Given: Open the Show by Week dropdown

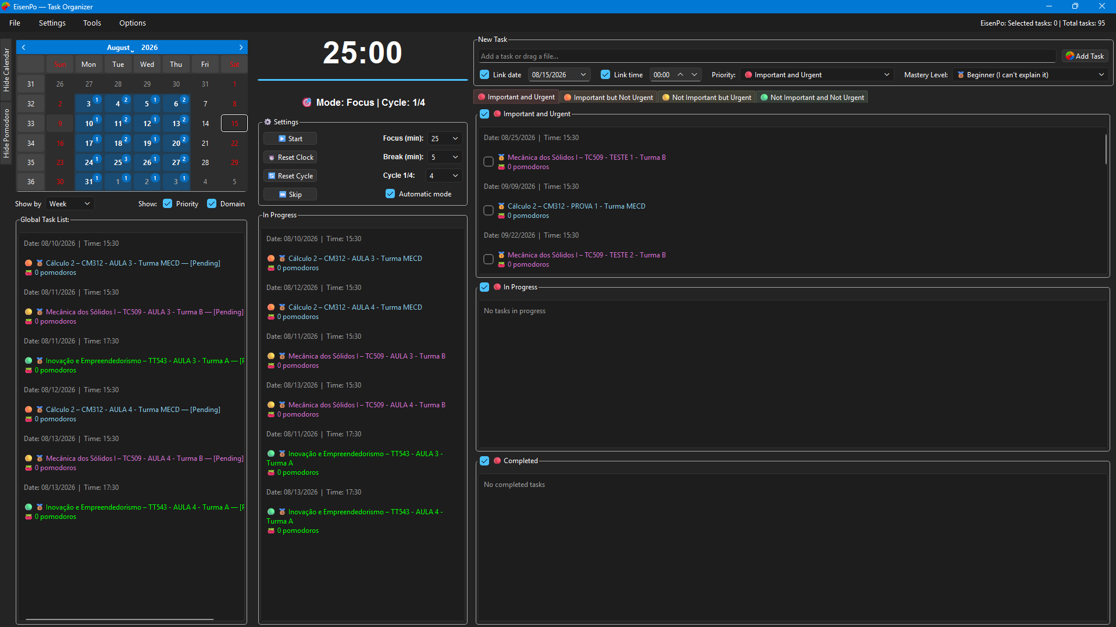Looking at the screenshot, I should [x=70, y=203].
